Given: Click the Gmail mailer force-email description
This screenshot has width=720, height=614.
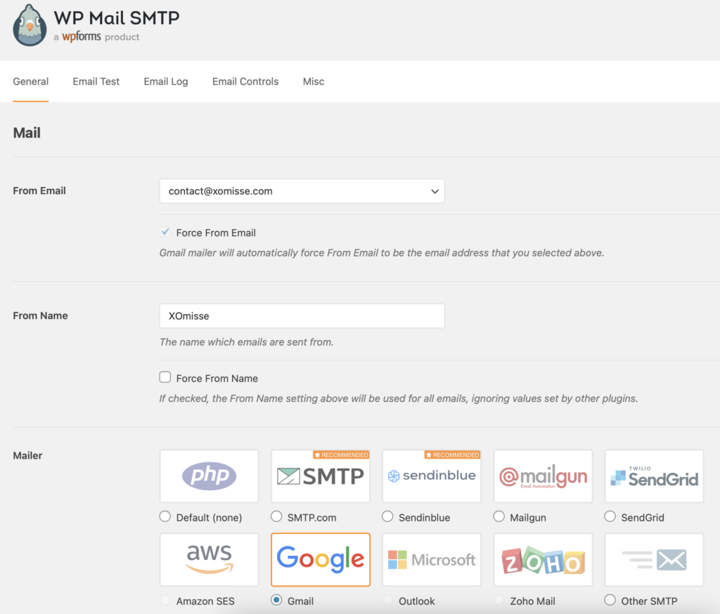Looking at the screenshot, I should pos(382,253).
